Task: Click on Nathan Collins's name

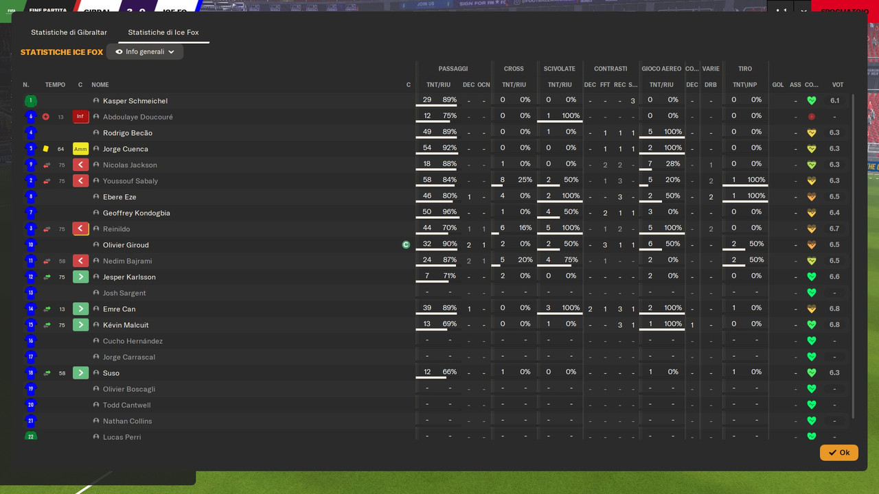Action: 128,421
